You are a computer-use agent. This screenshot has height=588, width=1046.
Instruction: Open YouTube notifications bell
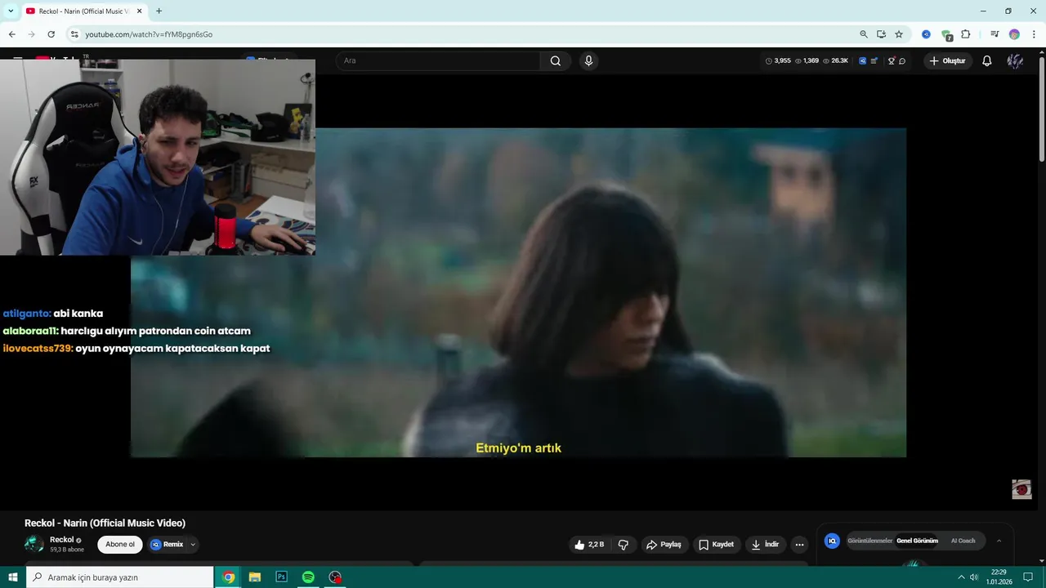(987, 60)
